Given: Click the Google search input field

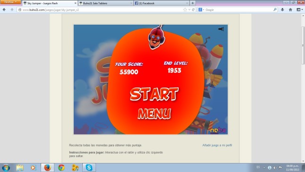Looking at the screenshot, I should [x=239, y=9].
